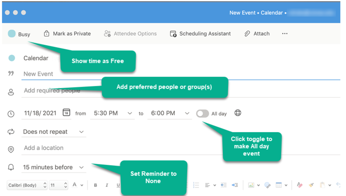Insert a hyperlink from the formatting bar
This screenshot has width=346, height=196.
coord(267,185)
